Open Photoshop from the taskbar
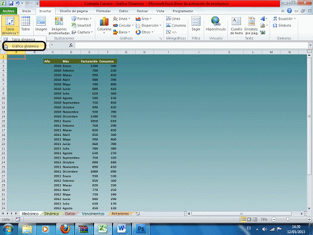Image resolution: width=313 pixels, height=235 pixels. pos(141,229)
